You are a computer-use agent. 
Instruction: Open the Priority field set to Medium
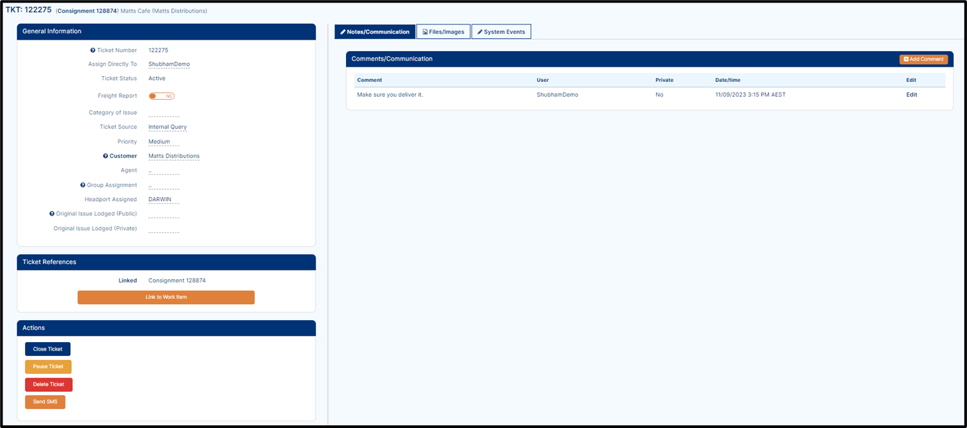[x=159, y=142]
